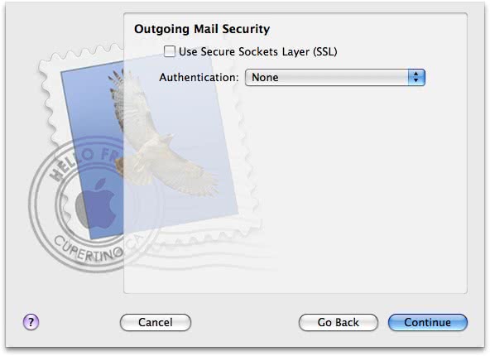The height and width of the screenshot is (356, 490).
Task: Click the purple help question mark icon
Action: 31,322
